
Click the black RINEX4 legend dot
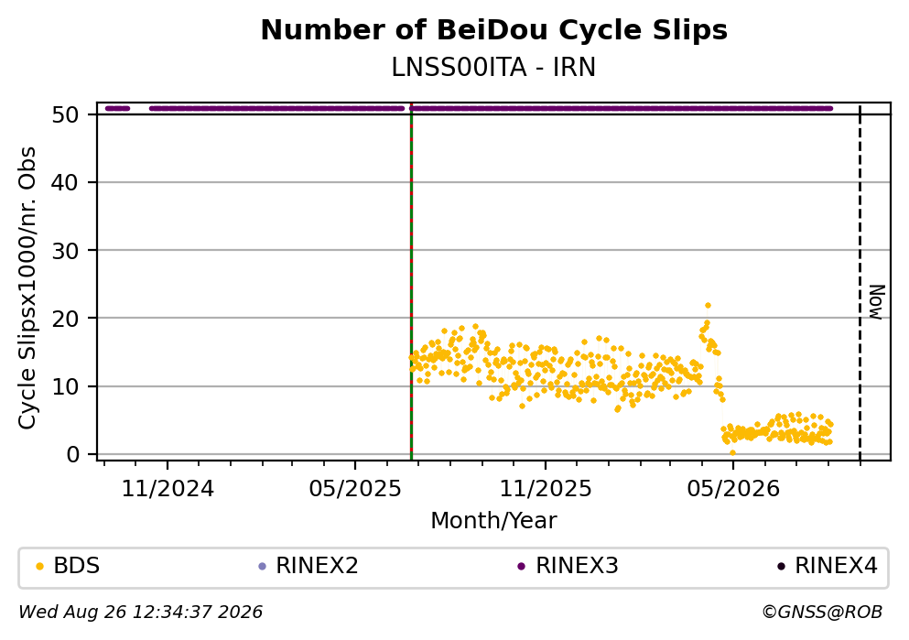click(781, 567)
